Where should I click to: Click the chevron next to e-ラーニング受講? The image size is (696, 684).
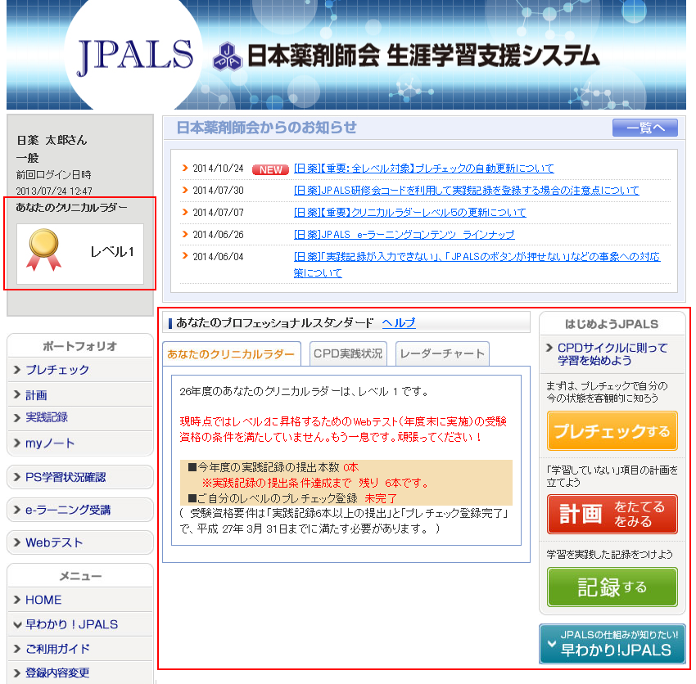coord(17,510)
